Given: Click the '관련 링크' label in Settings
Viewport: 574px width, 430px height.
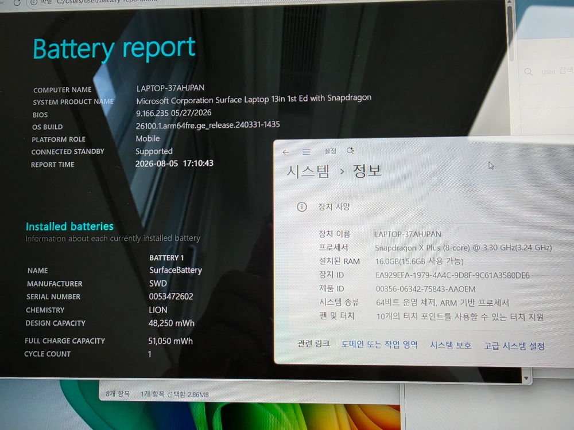Looking at the screenshot, I should [313, 343].
